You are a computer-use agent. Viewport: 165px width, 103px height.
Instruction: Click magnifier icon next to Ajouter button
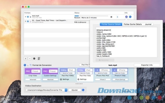pos(83,90)
